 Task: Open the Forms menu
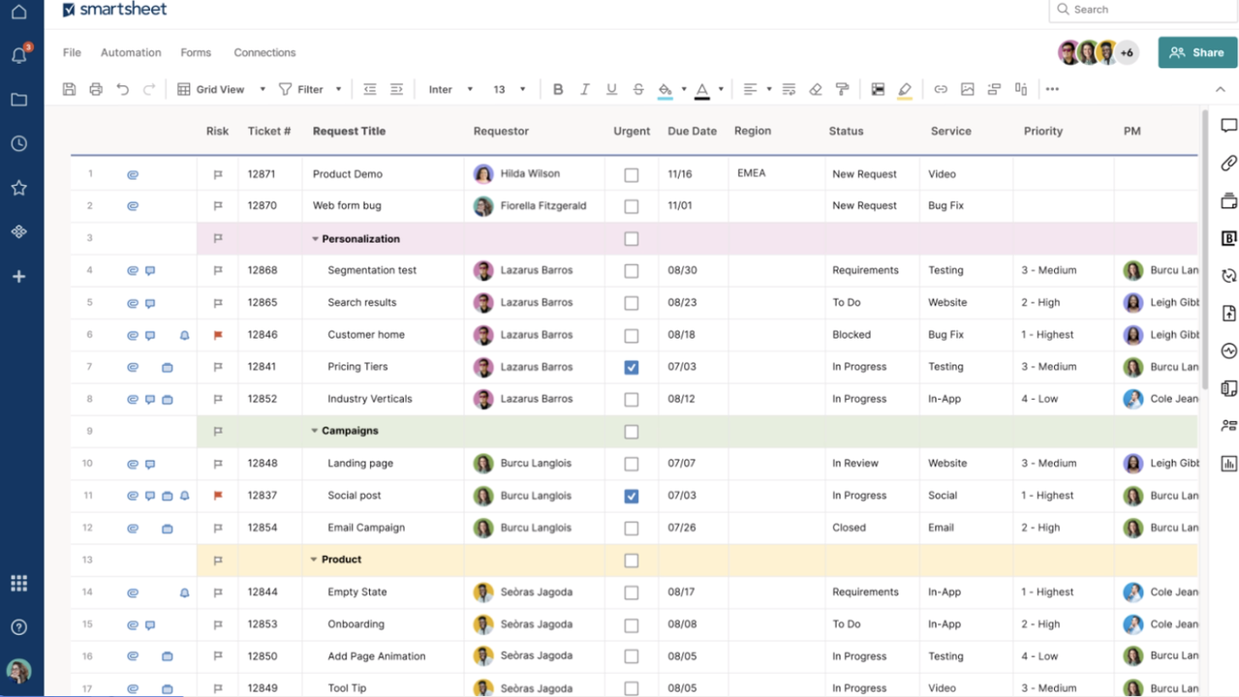pos(195,52)
